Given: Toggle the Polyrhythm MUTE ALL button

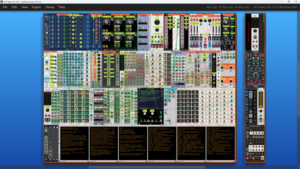Looking at the screenshot, I should (x=47, y=47).
